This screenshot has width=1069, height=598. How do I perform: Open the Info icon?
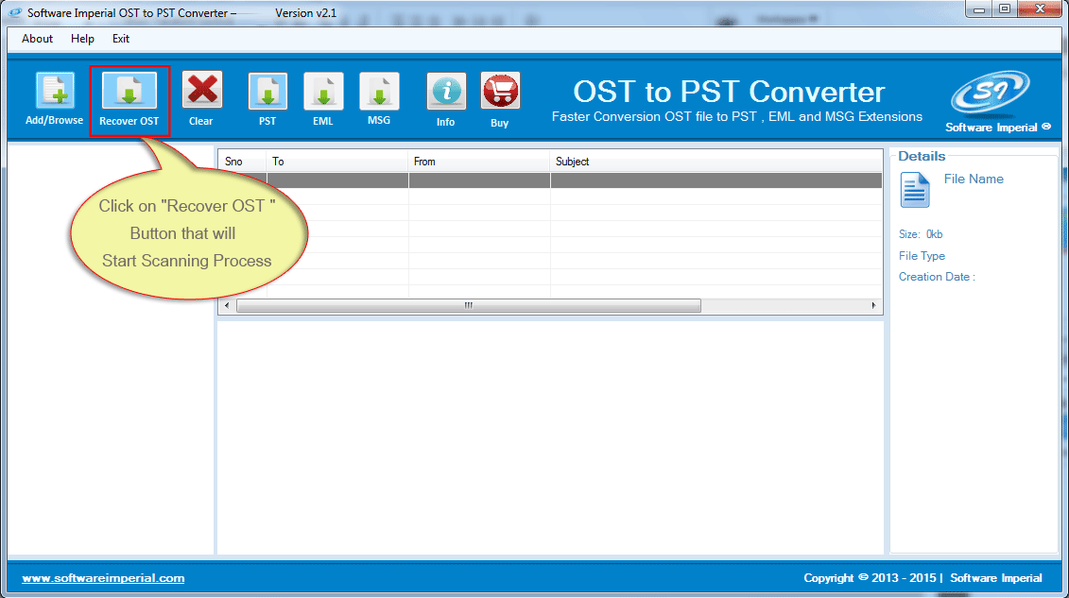coord(446,92)
